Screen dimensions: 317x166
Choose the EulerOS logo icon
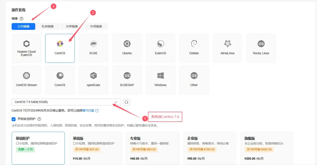point(161,43)
